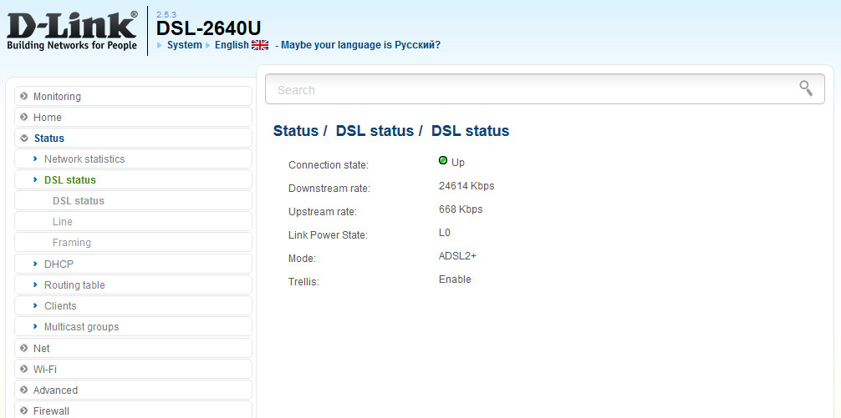
Task: Expand the Advanced section arrow
Action: click(x=23, y=390)
